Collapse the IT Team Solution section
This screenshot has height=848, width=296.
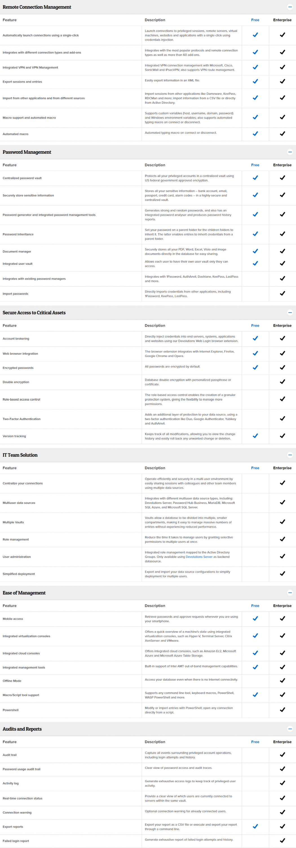tap(290, 455)
